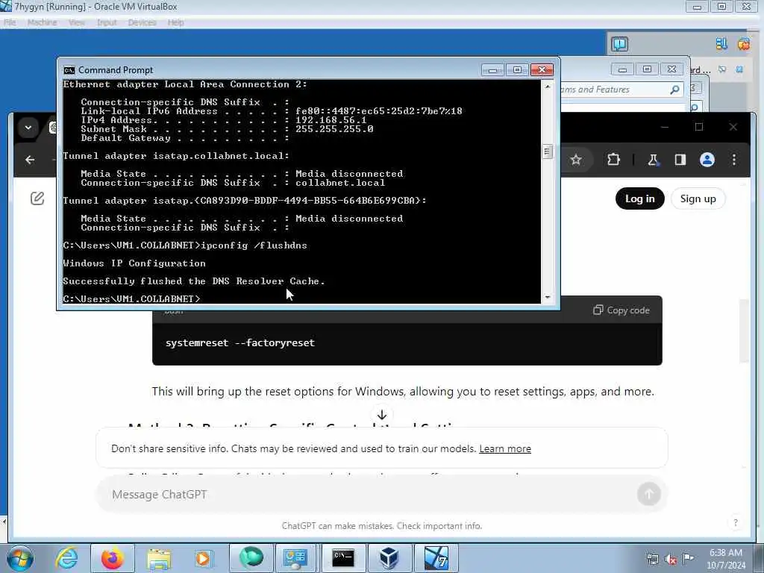The width and height of the screenshot is (764, 573).
Task: Open the VirtualBox File menu
Action: (x=10, y=22)
